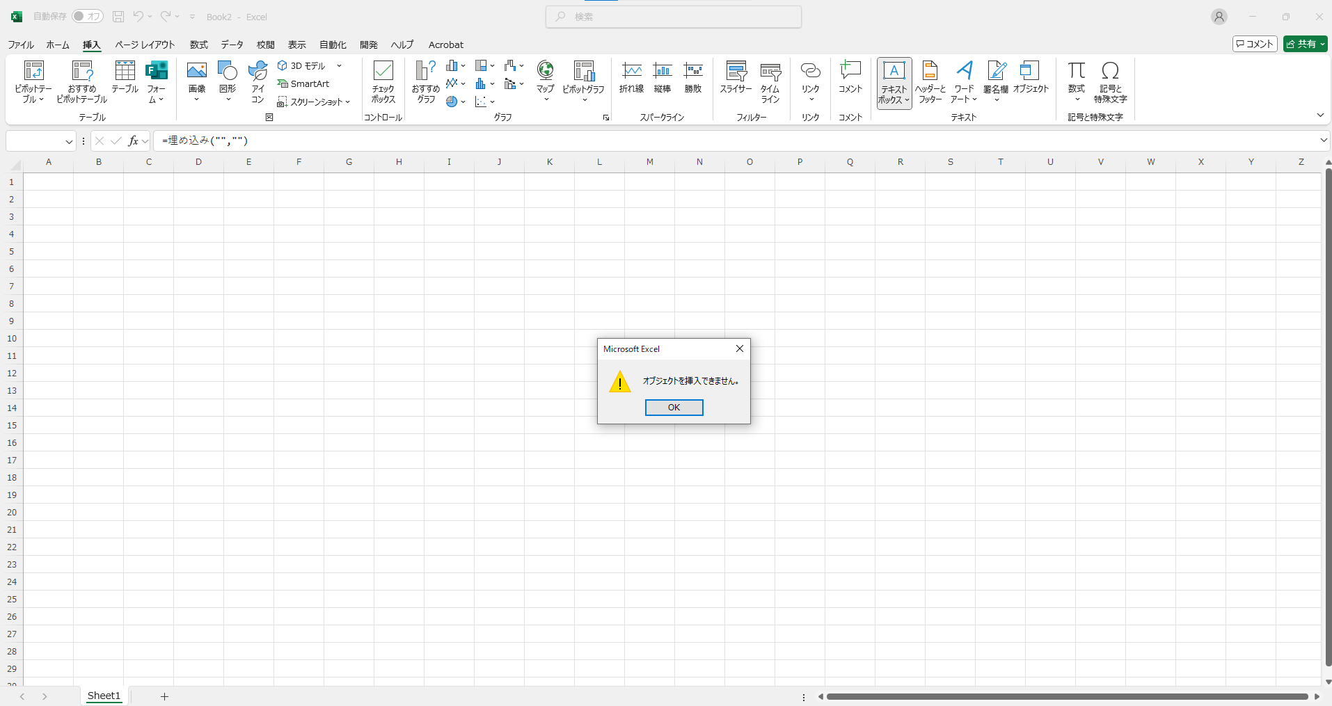Expand the formula bar
Screen dimensions: 1332x706
(1323, 141)
